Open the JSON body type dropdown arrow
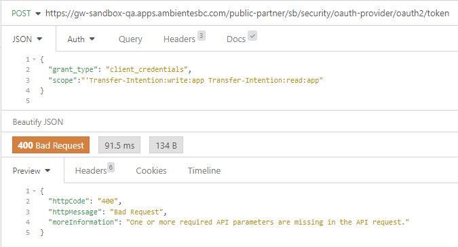Image resolution: width=458 pixels, height=247 pixels. (40, 39)
